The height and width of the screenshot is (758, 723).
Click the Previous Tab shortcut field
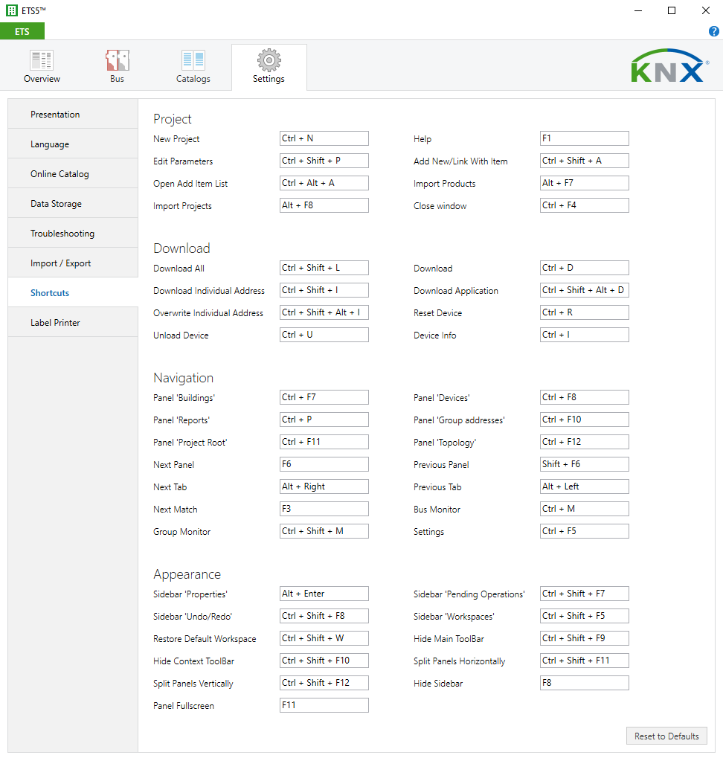point(585,486)
